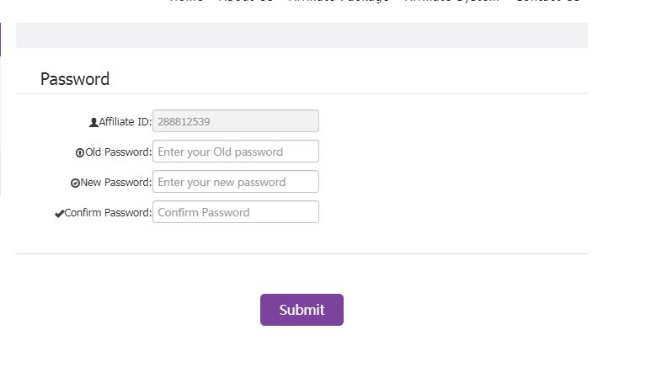Click into the New Password field
Viewport: 646px width, 378px height.
click(x=235, y=182)
